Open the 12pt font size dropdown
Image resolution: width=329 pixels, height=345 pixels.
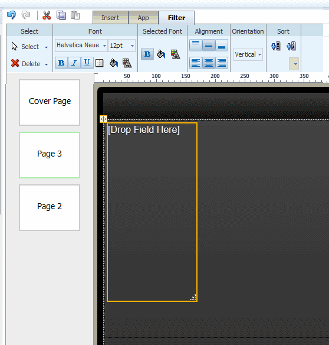coord(121,45)
